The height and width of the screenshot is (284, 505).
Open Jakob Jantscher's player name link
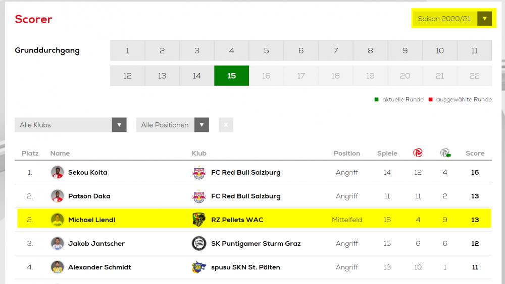tap(96, 244)
